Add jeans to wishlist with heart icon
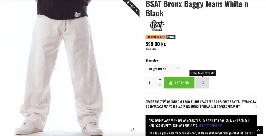The width and height of the screenshot is (266, 136). click(x=203, y=83)
